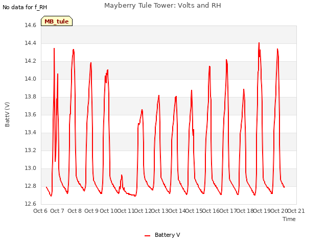327x245 pixels.
Task: Click the 13.6 y-axis tick label
Action: tap(30, 114)
